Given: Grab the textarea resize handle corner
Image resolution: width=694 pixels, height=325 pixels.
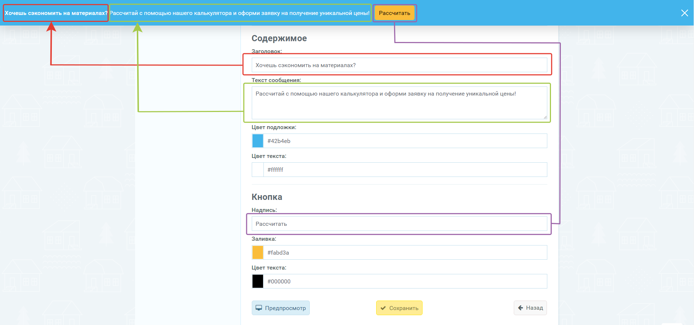Looking at the screenshot, I should (545, 117).
